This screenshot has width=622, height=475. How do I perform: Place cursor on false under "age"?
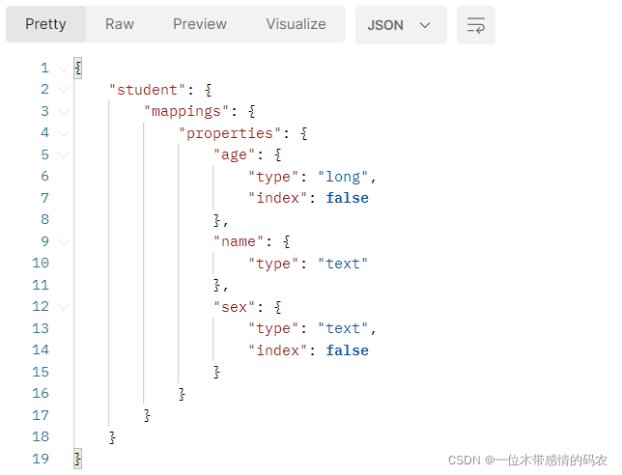[x=347, y=198]
